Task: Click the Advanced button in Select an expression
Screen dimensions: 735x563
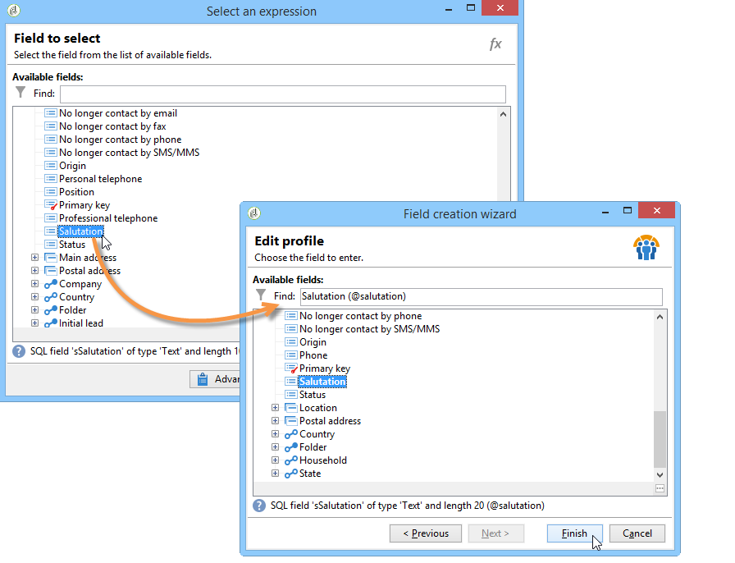Action: tap(216, 379)
